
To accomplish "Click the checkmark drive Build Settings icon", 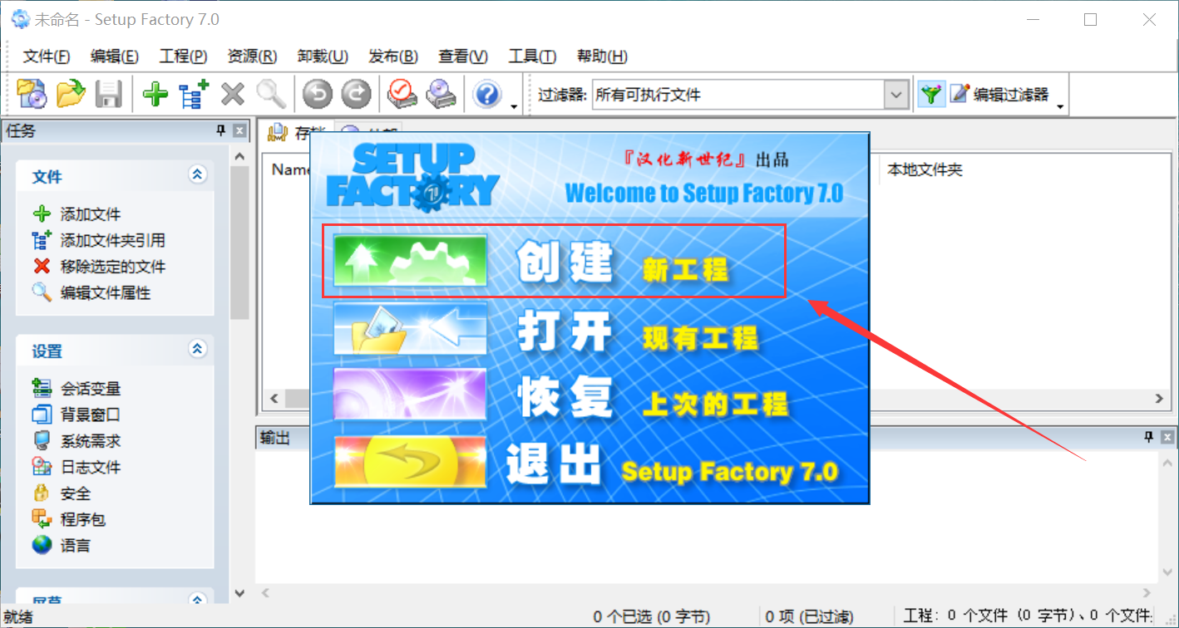I will 402,94.
